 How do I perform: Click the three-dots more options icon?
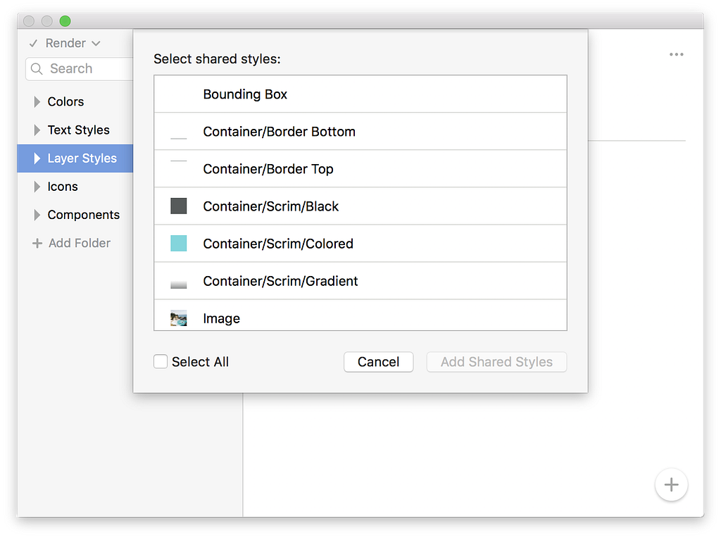(676, 55)
